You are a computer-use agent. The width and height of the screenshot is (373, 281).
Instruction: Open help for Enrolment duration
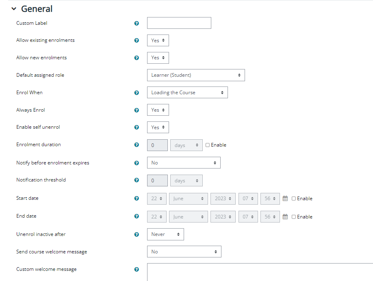137,145
